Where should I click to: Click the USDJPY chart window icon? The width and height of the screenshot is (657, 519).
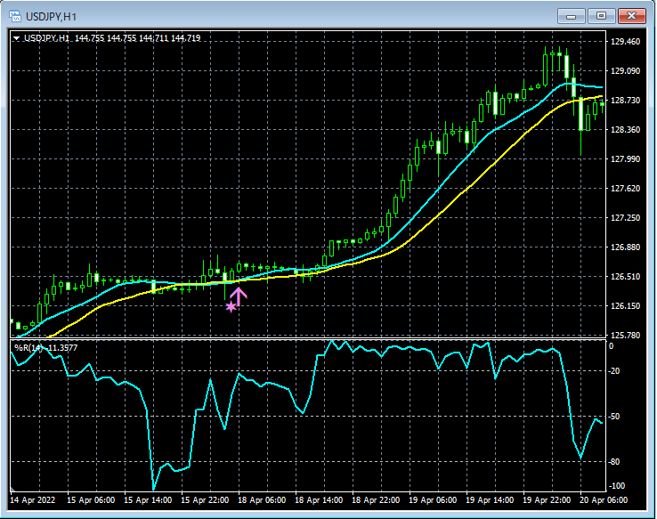click(15, 17)
